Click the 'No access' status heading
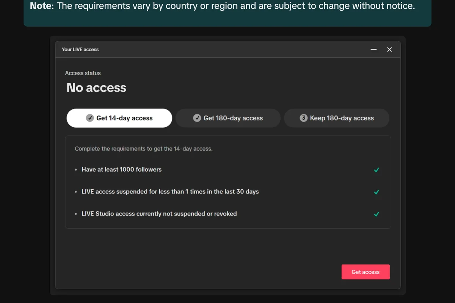The height and width of the screenshot is (303, 455). [96, 87]
